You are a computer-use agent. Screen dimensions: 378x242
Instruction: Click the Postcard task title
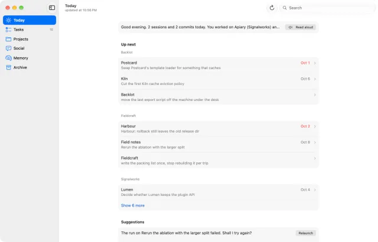pyautogui.click(x=129, y=63)
